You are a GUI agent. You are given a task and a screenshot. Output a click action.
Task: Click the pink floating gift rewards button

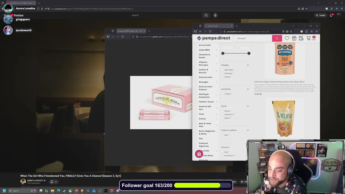tap(199, 154)
